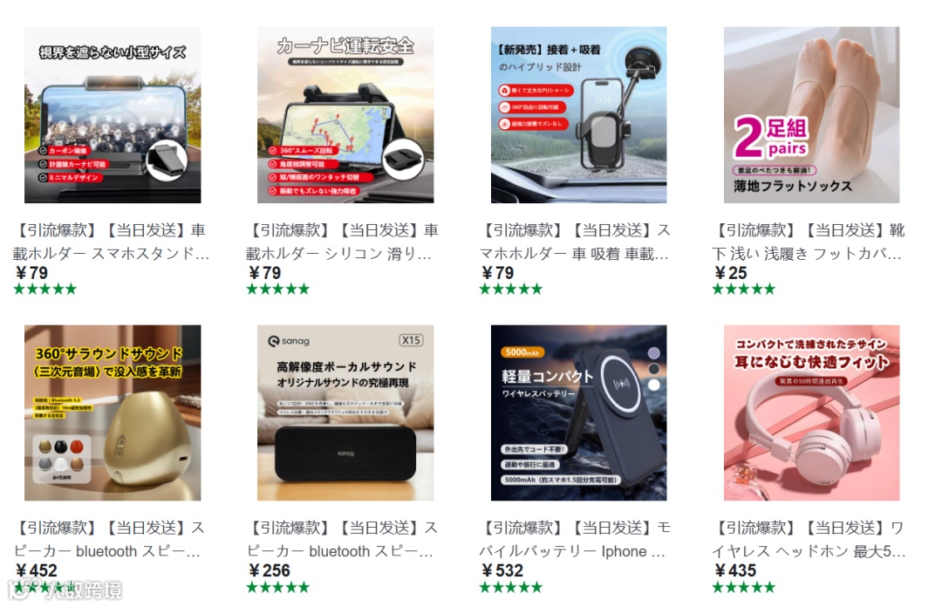This screenshot has width=942, height=607.
Task: Open the 靴下 浅い 浅履き フットカバー title link
Action: point(808,242)
